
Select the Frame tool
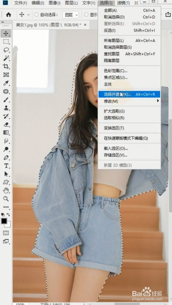pos(6,75)
